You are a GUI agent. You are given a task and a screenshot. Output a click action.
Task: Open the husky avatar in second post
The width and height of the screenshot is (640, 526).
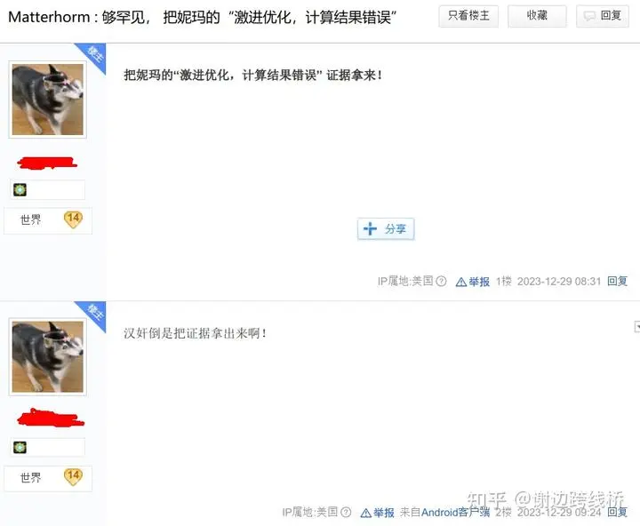(x=48, y=357)
